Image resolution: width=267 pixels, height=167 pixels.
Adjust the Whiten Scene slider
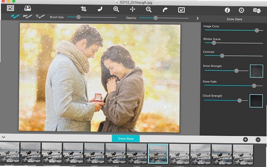(x=234, y=43)
